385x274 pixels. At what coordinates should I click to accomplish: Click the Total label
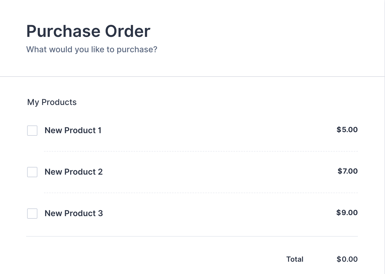pyautogui.click(x=294, y=259)
